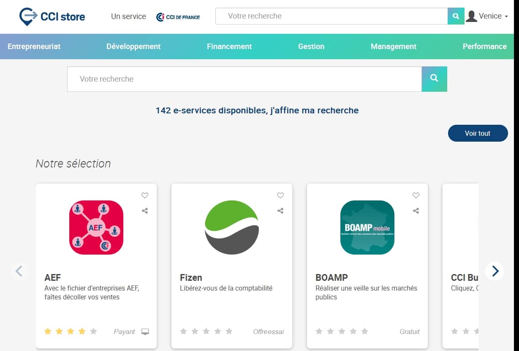Viewport: 519px width, 351px height.
Task: Select the CCI DE FRANCE logo
Action: (x=177, y=17)
